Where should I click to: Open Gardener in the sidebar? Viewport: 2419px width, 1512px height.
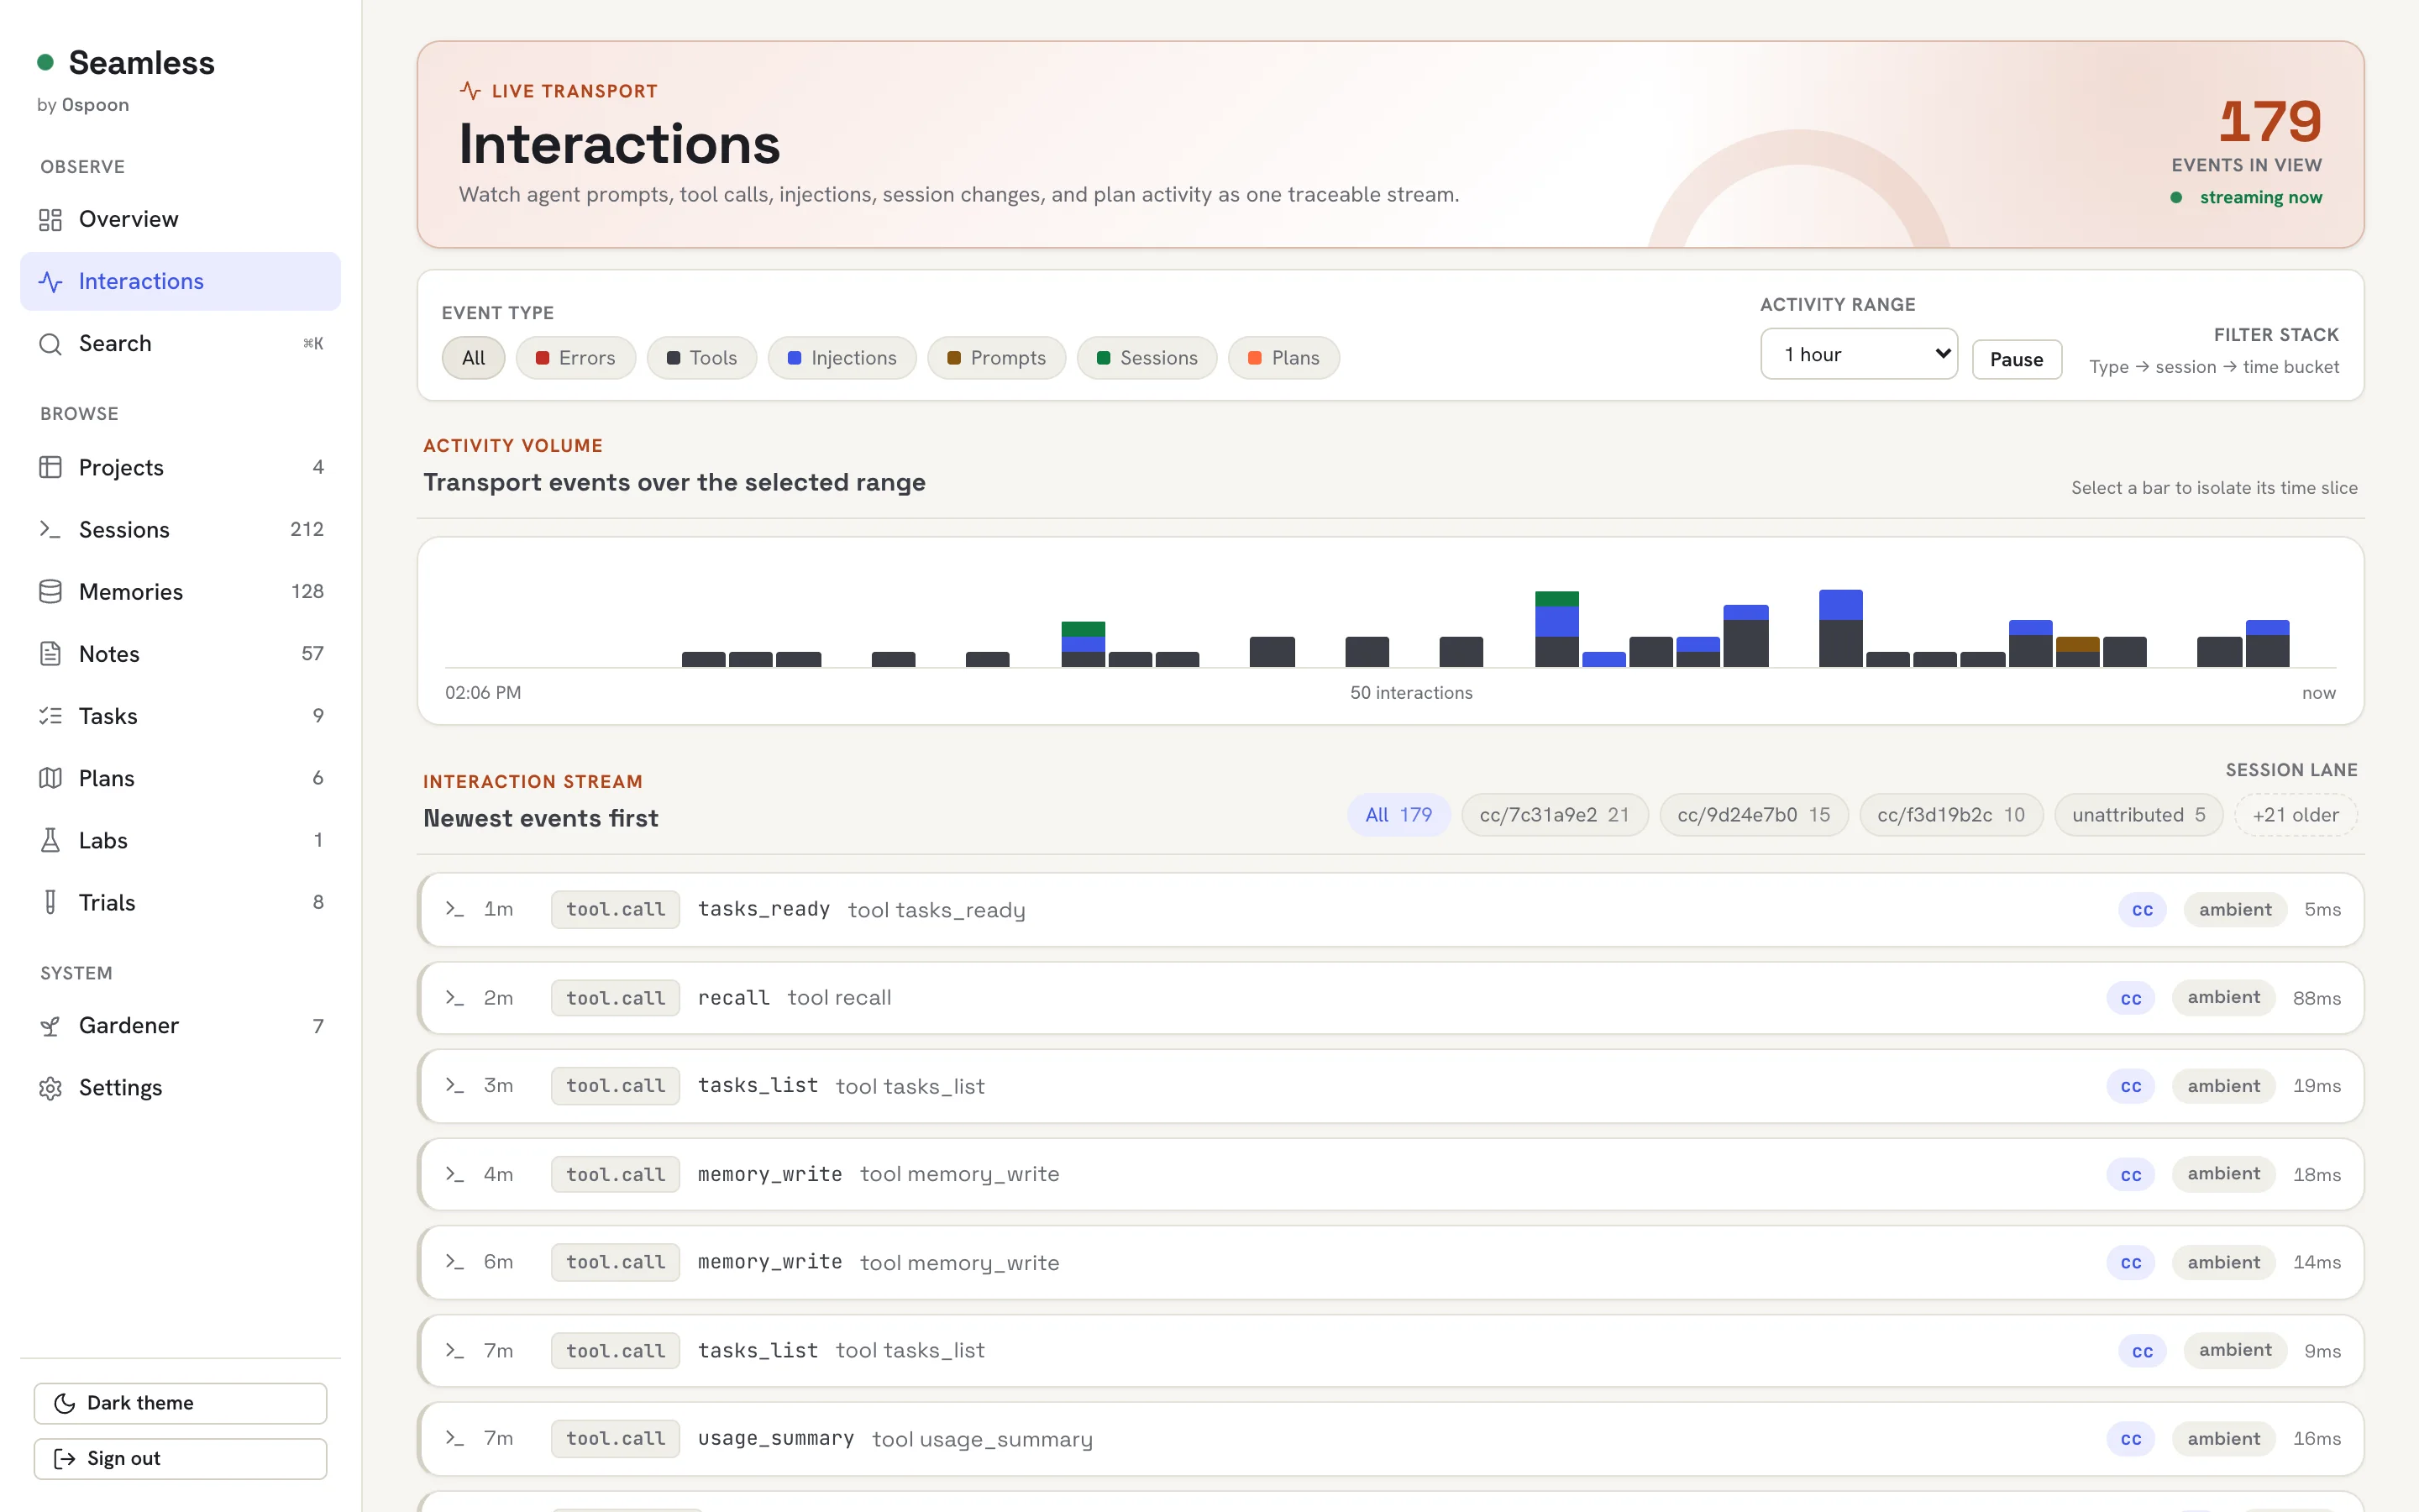pos(180,1025)
